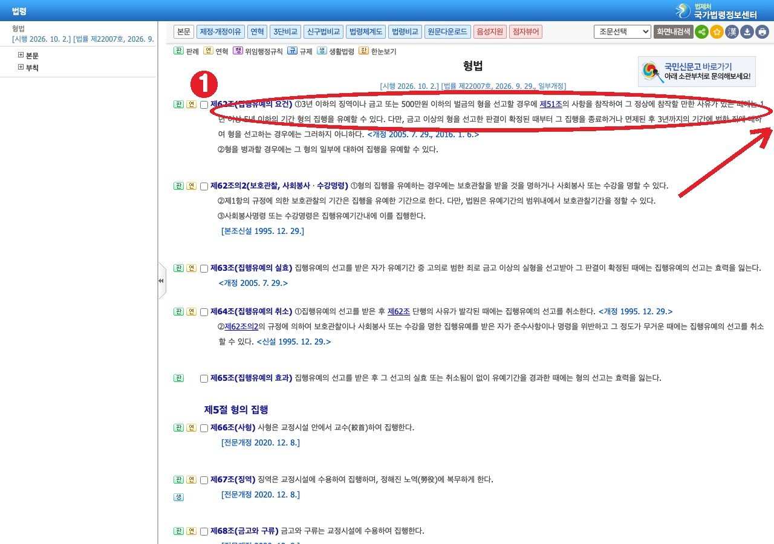The image size is (774, 544).
Task: Open the 조문선택 dropdown
Action: pyautogui.click(x=622, y=31)
